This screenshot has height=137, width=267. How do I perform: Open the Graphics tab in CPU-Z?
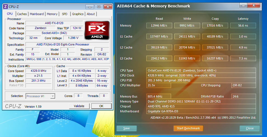(x=78, y=14)
